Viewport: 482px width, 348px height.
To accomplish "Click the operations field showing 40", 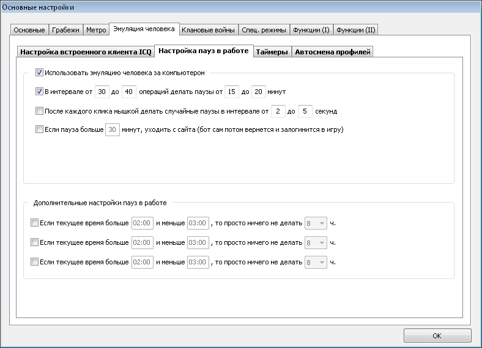I will [129, 92].
